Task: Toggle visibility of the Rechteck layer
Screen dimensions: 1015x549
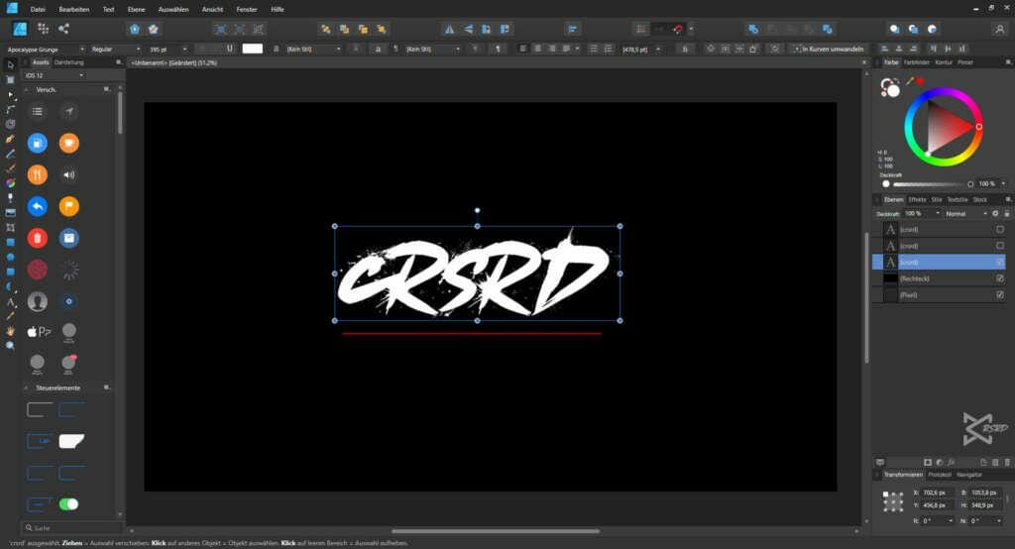Action: point(999,278)
